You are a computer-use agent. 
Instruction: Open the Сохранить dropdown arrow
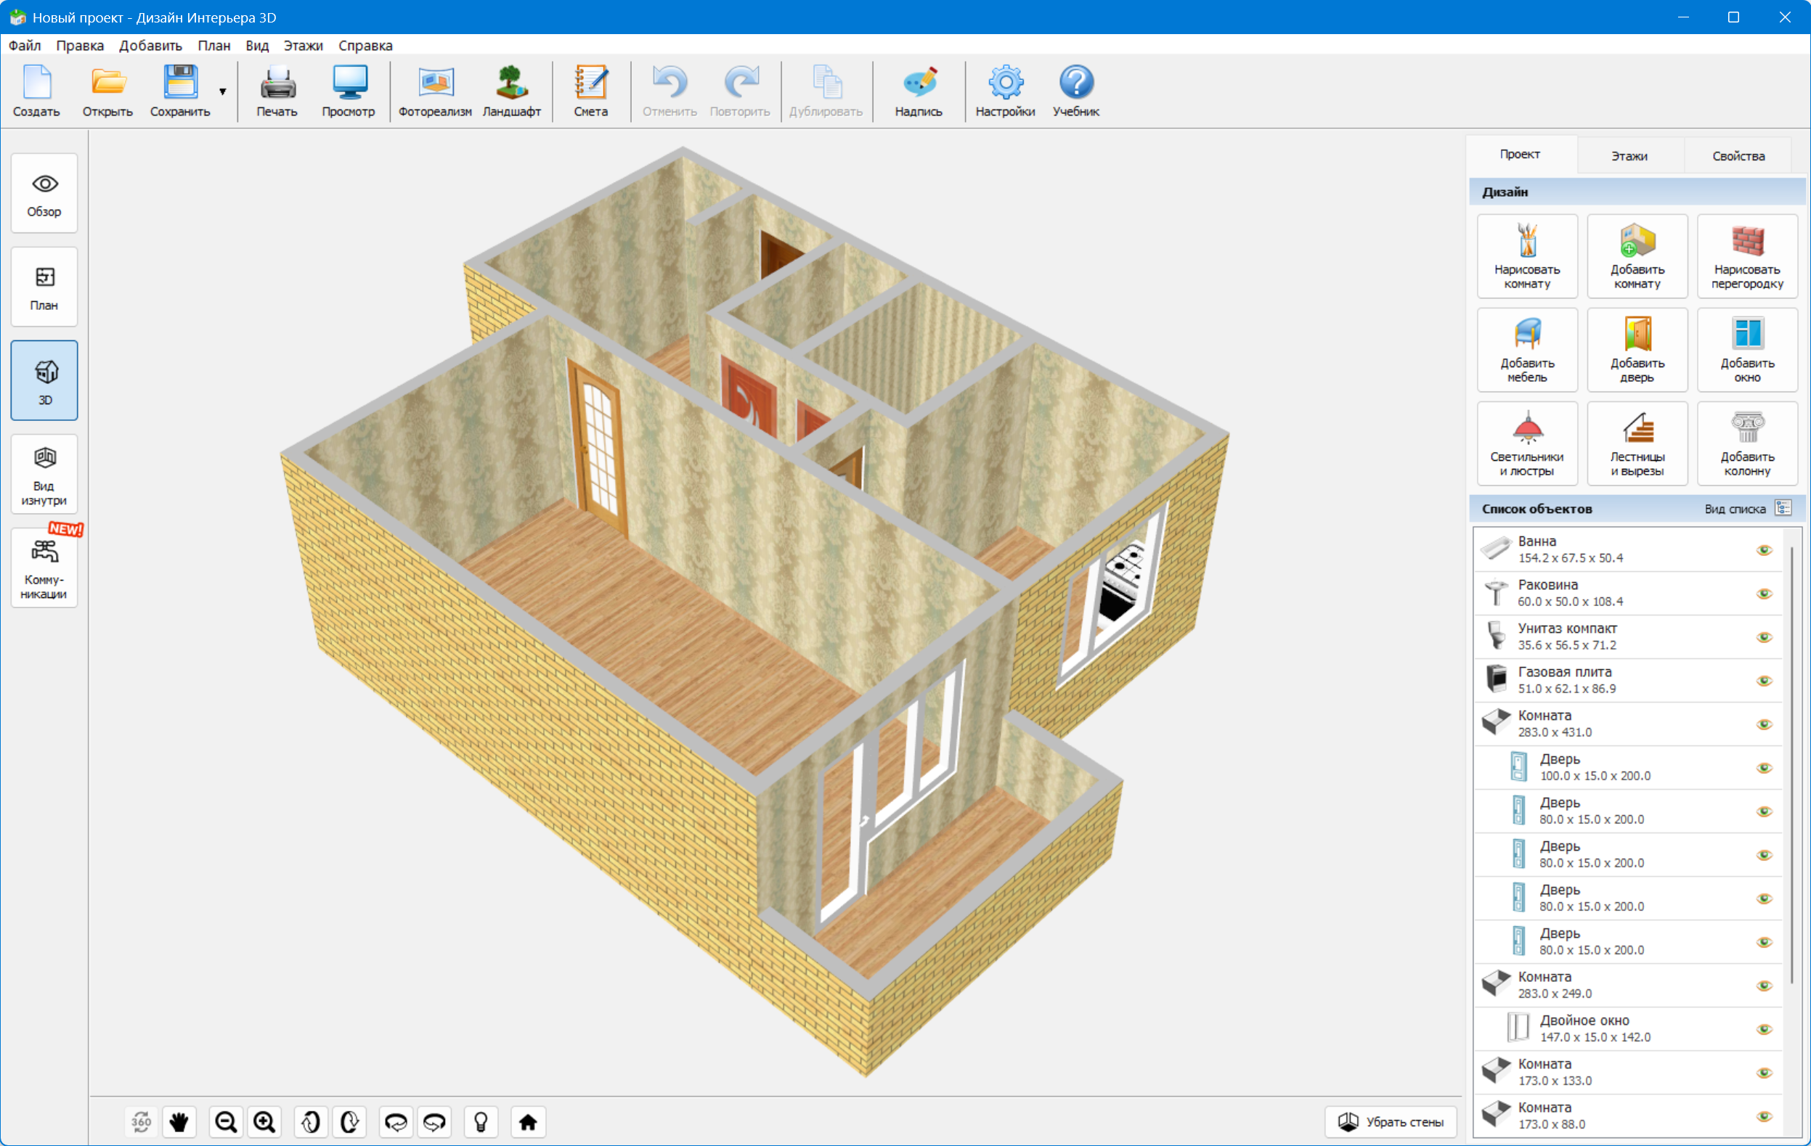pos(223,91)
